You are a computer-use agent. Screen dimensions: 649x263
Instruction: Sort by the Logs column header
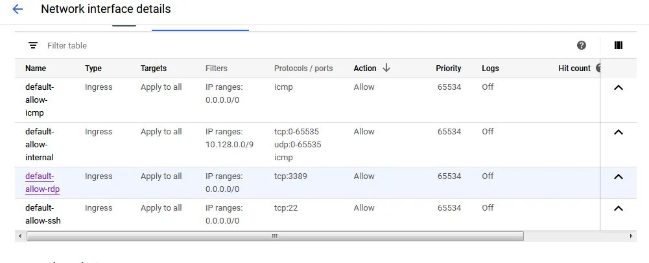(x=490, y=68)
